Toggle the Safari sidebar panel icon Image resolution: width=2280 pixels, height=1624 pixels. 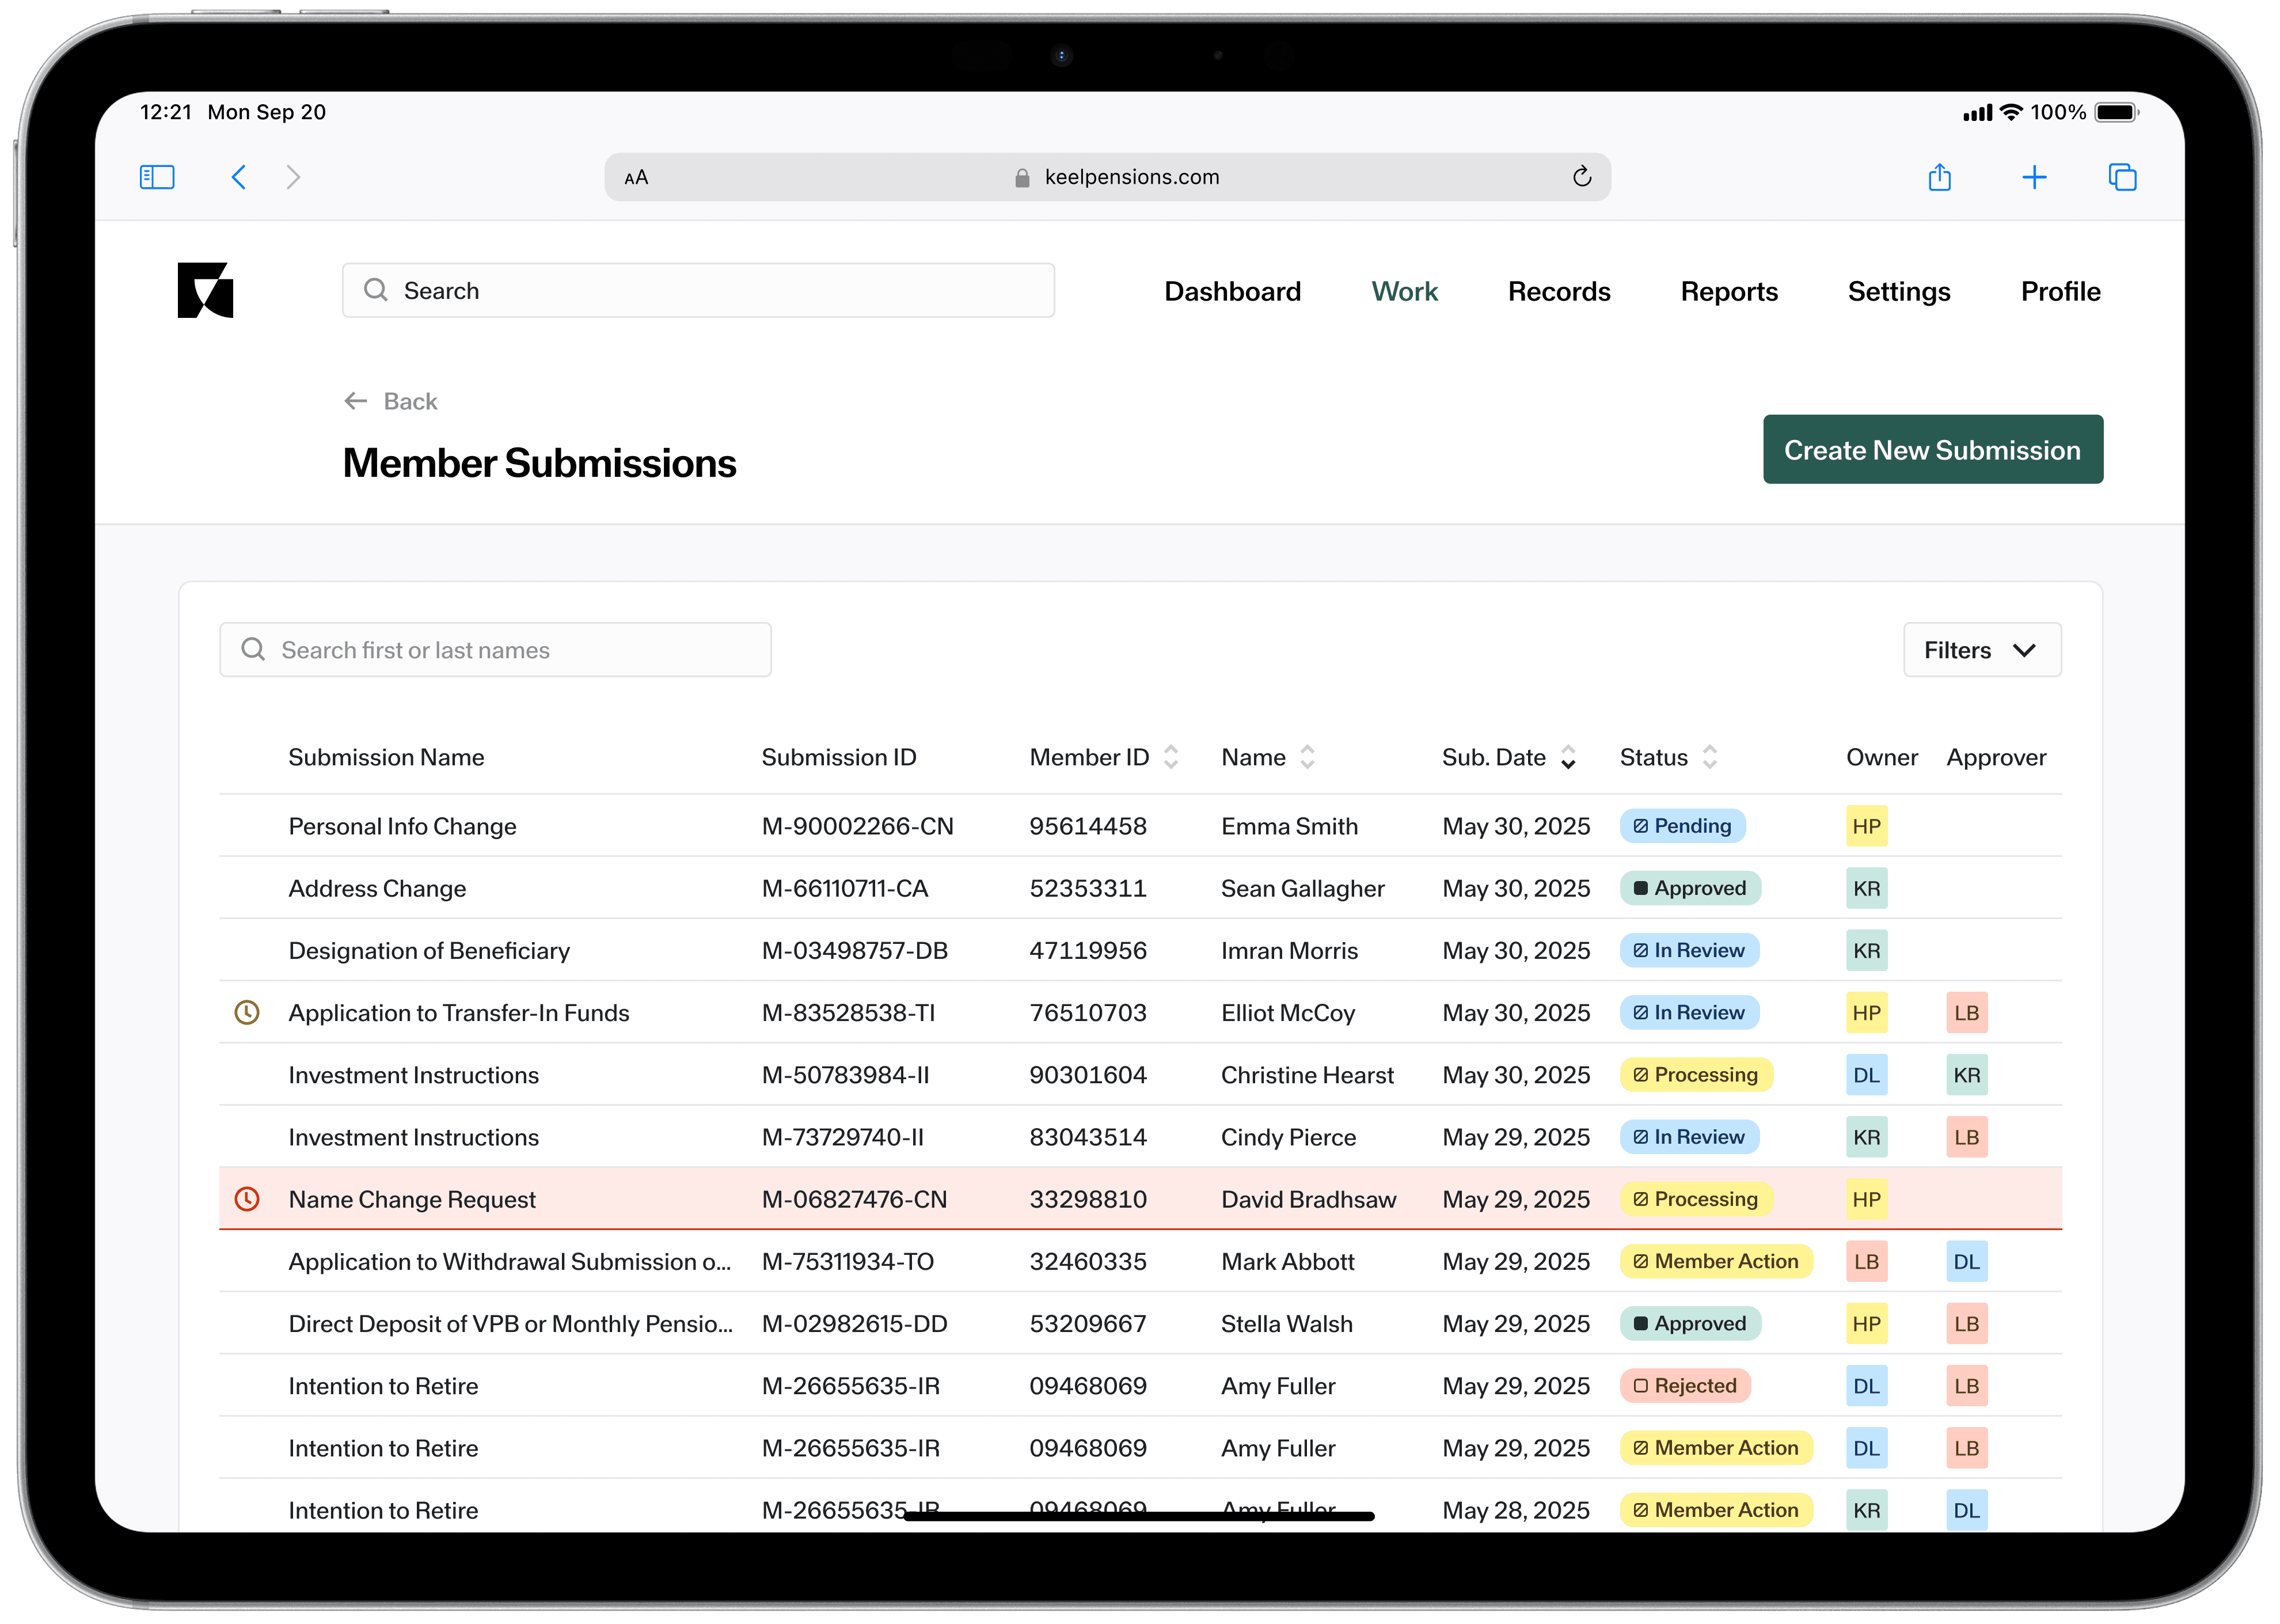pos(157,177)
